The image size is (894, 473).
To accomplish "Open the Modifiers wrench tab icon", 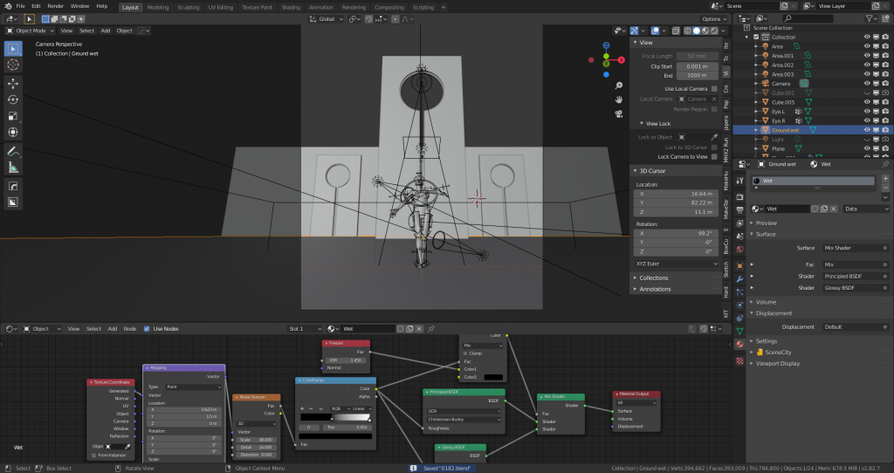I will (739, 279).
